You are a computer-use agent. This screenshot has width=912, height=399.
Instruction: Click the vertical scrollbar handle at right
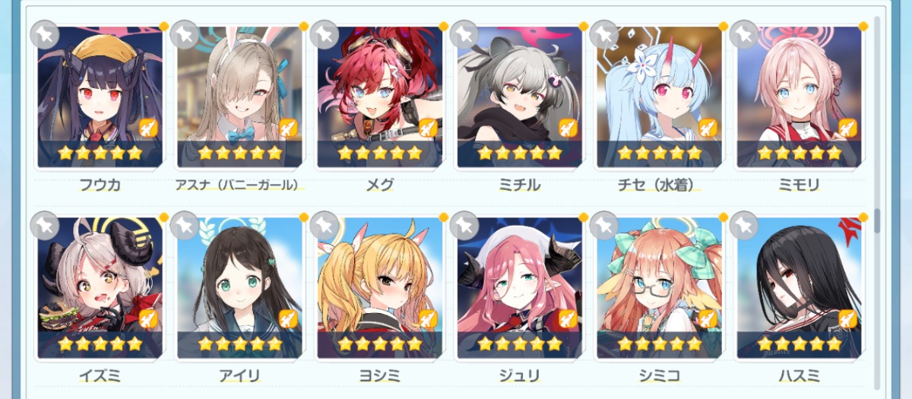[876, 220]
